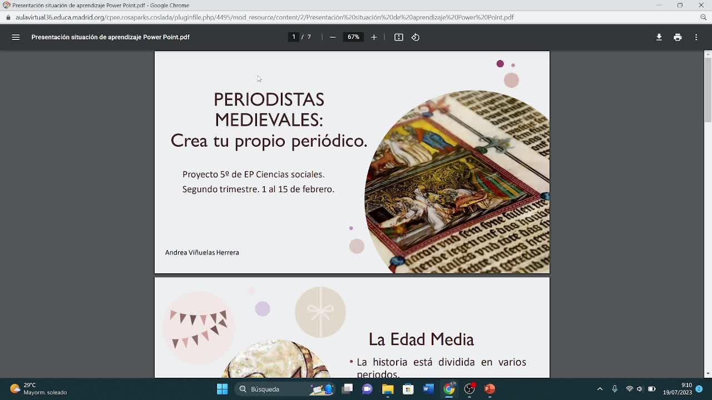This screenshot has width=712, height=400.
Task: Click the "PERIODISTAS MEDIEVALES:" title text
Action: (x=269, y=109)
